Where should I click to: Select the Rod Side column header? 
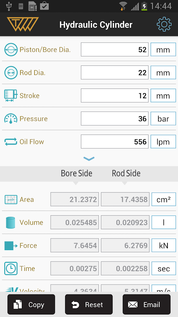point(126,173)
